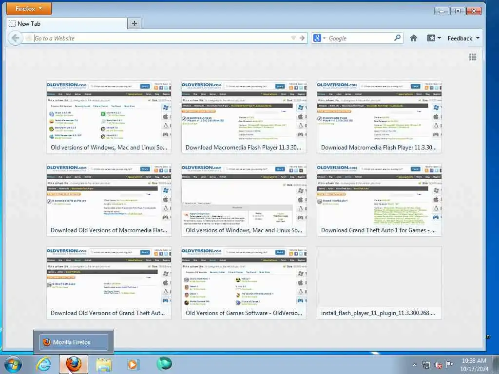The image size is (499, 374).
Task: Maximize the Firefox window
Action: point(458,11)
